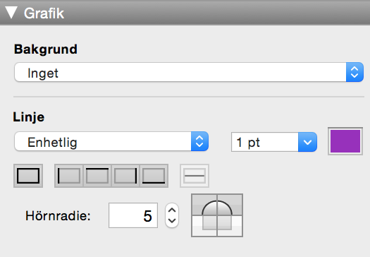Click the 1 pt line width field
The height and width of the screenshot is (257, 370).
[265, 142]
